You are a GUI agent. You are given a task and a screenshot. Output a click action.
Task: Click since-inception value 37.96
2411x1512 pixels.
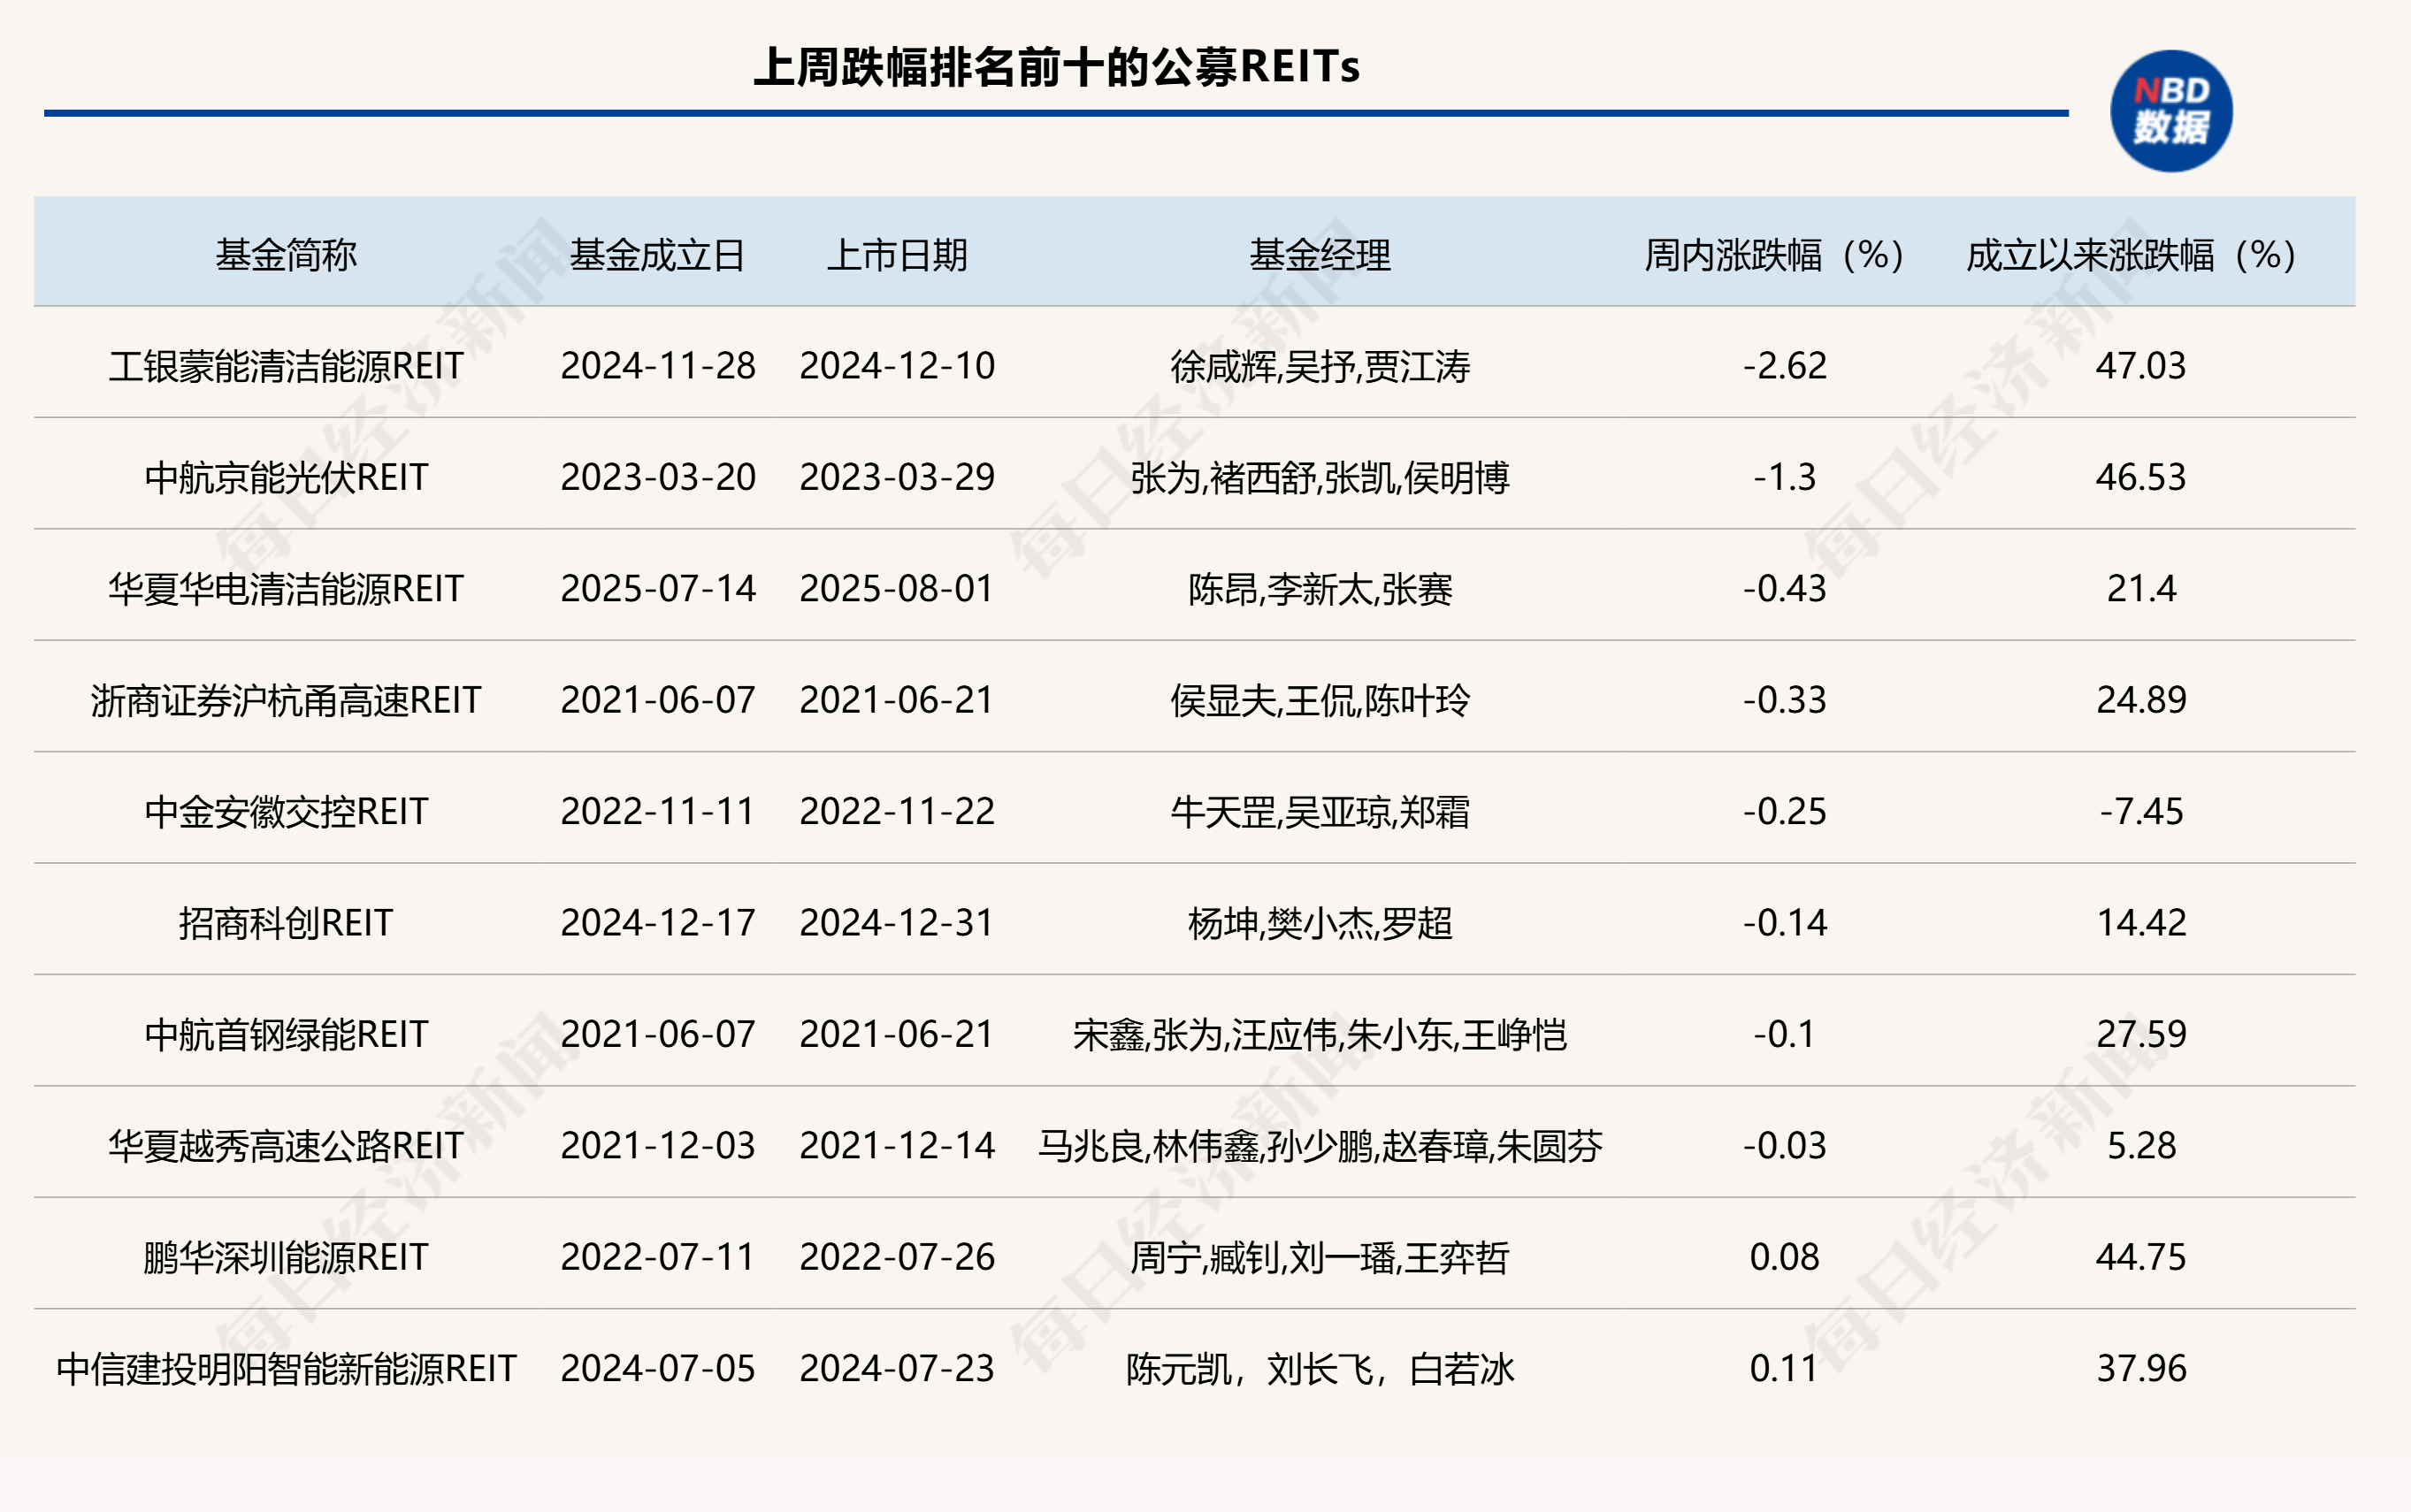(2141, 1368)
